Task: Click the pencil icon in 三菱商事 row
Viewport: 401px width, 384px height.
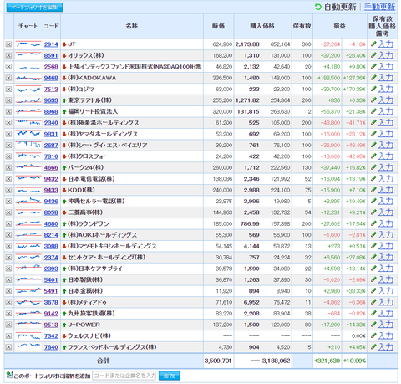Action: tap(373, 212)
